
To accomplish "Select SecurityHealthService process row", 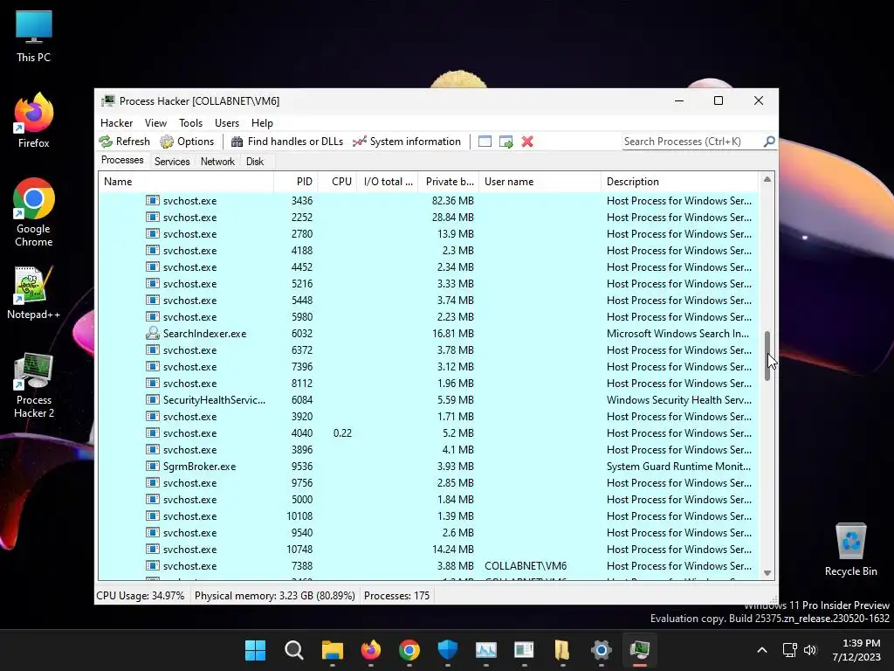I will [428, 400].
